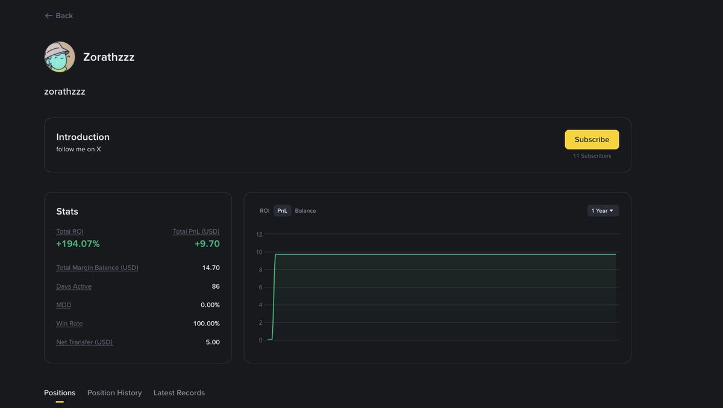723x408 pixels.
Task: Click the lowercase zorathzzz username text
Action: (64, 92)
